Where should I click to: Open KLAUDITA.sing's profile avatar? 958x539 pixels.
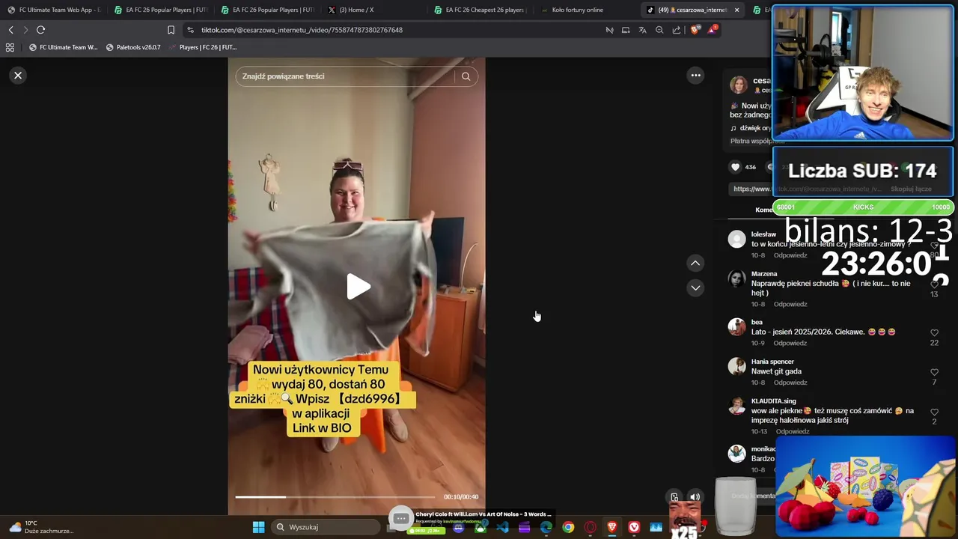tap(737, 406)
